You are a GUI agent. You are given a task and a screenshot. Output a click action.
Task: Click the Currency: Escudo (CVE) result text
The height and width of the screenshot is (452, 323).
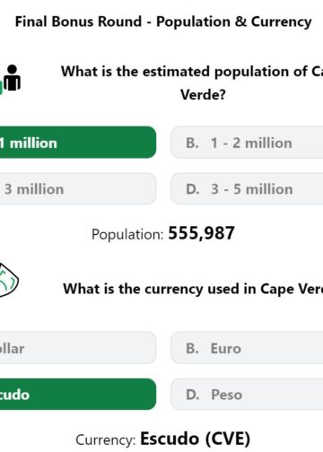pos(163,439)
